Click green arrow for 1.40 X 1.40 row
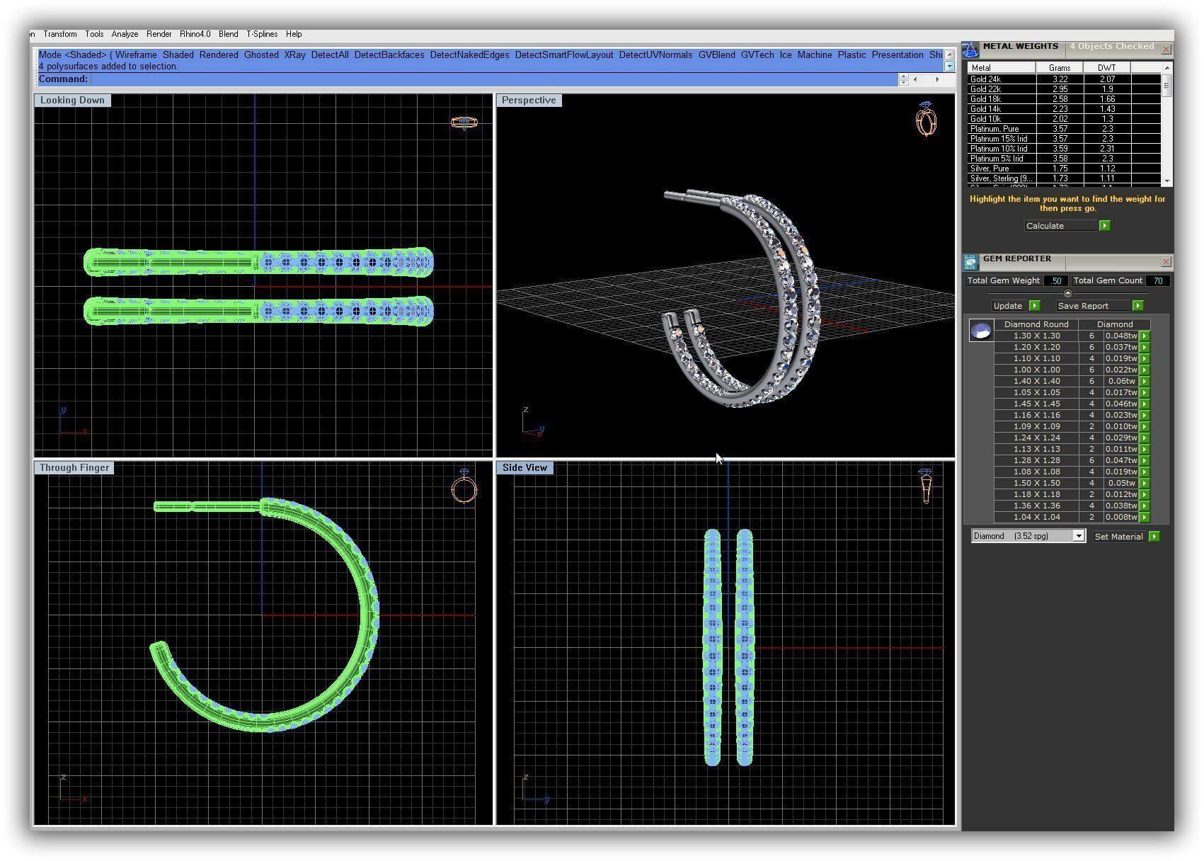 pyautogui.click(x=1145, y=381)
